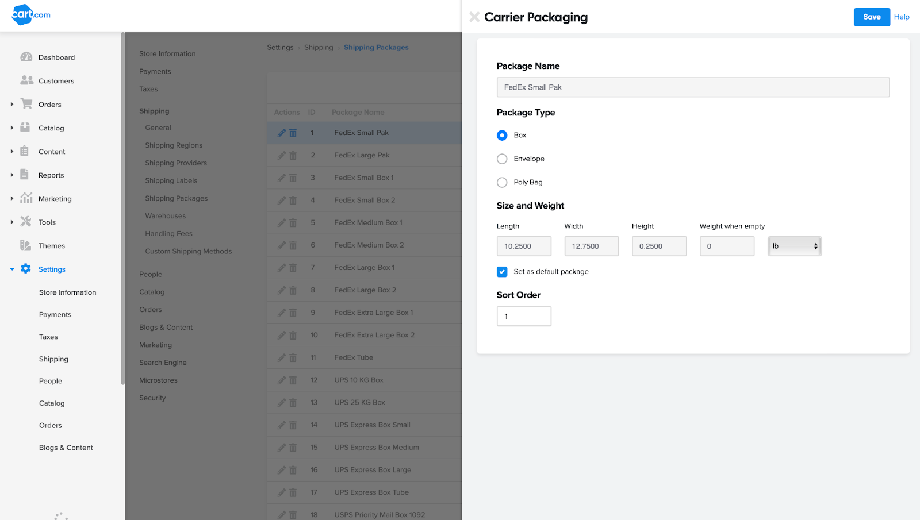
Task: Open Shipping Providers submenu item
Action: pos(176,163)
